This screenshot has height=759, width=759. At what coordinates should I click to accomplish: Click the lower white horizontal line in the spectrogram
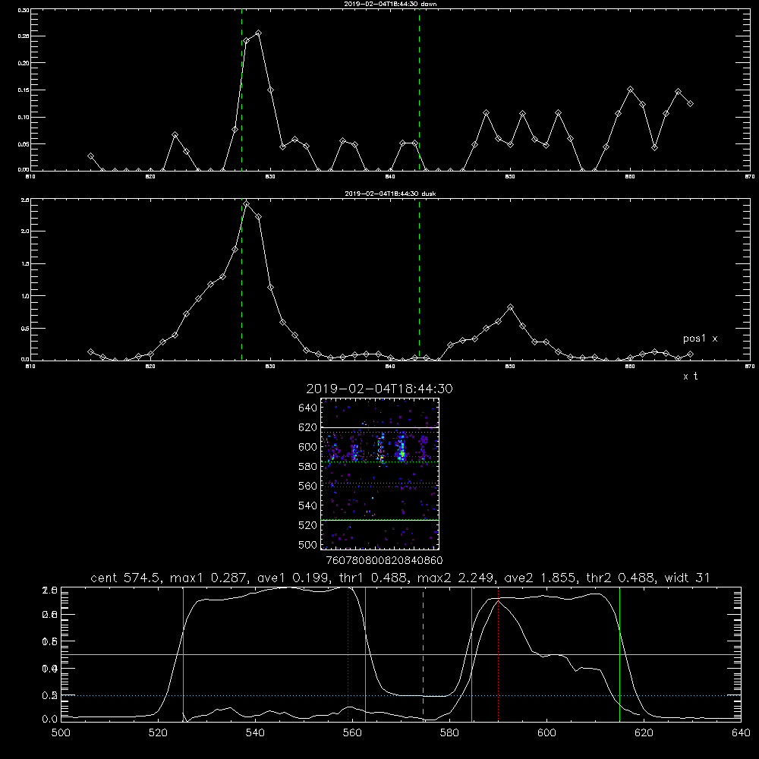[380, 520]
